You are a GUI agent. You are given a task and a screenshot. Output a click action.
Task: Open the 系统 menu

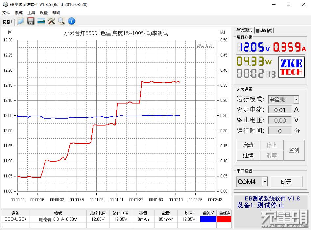coord(19,13)
